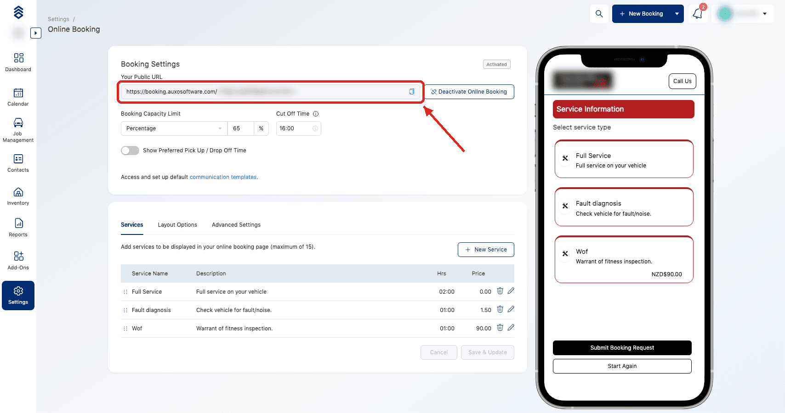Click Submit Booking Request in phone preview

click(622, 348)
